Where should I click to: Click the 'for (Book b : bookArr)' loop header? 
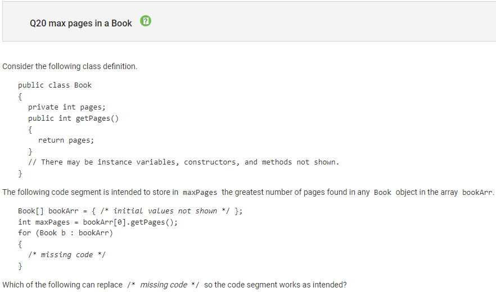click(x=65, y=233)
